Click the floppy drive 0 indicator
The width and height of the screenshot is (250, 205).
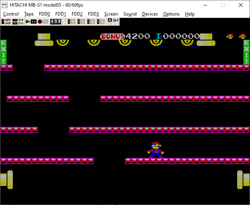coord(71,21)
